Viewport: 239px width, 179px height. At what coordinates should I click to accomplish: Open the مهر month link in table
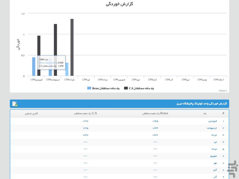215,163
